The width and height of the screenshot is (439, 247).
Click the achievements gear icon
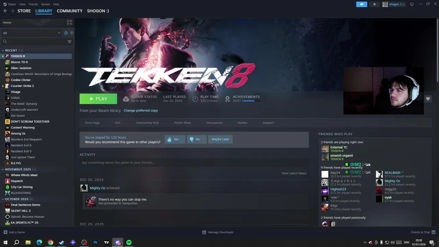(227, 99)
